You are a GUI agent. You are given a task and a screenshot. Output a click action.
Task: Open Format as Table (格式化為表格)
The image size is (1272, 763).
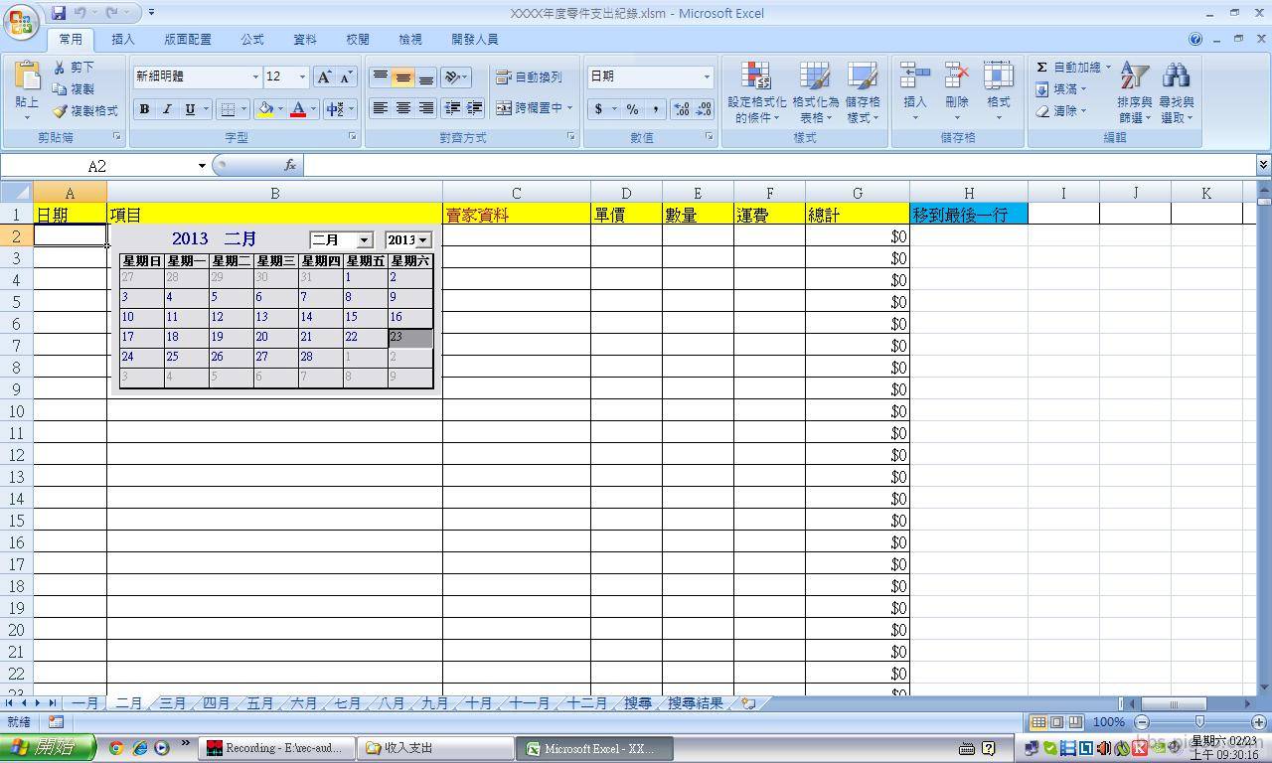[815, 92]
